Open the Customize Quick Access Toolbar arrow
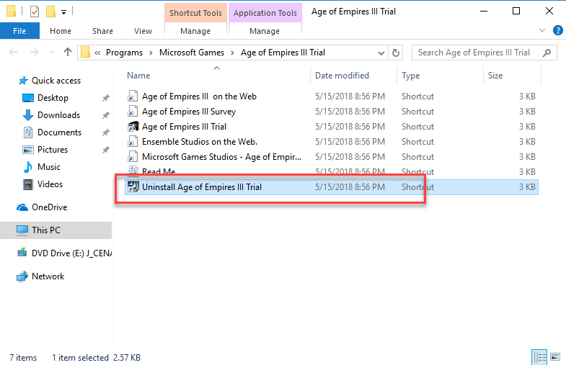The image size is (566, 365). pyautogui.click(x=63, y=12)
